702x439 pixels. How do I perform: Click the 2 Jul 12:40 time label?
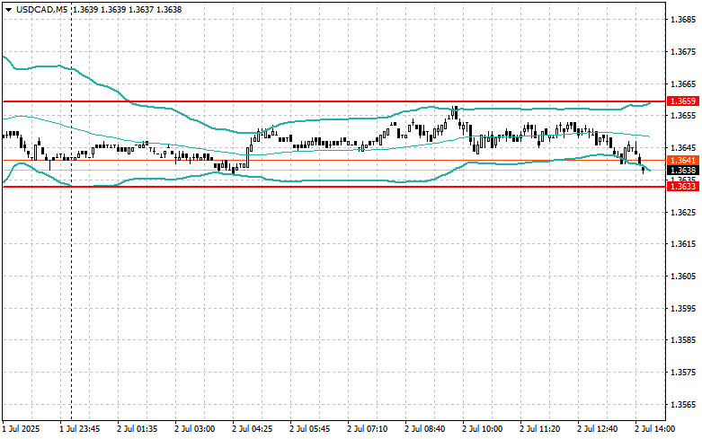(597, 429)
